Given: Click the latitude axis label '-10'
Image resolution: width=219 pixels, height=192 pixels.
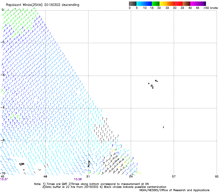Looking at the screenshot, I should point(3,173).
